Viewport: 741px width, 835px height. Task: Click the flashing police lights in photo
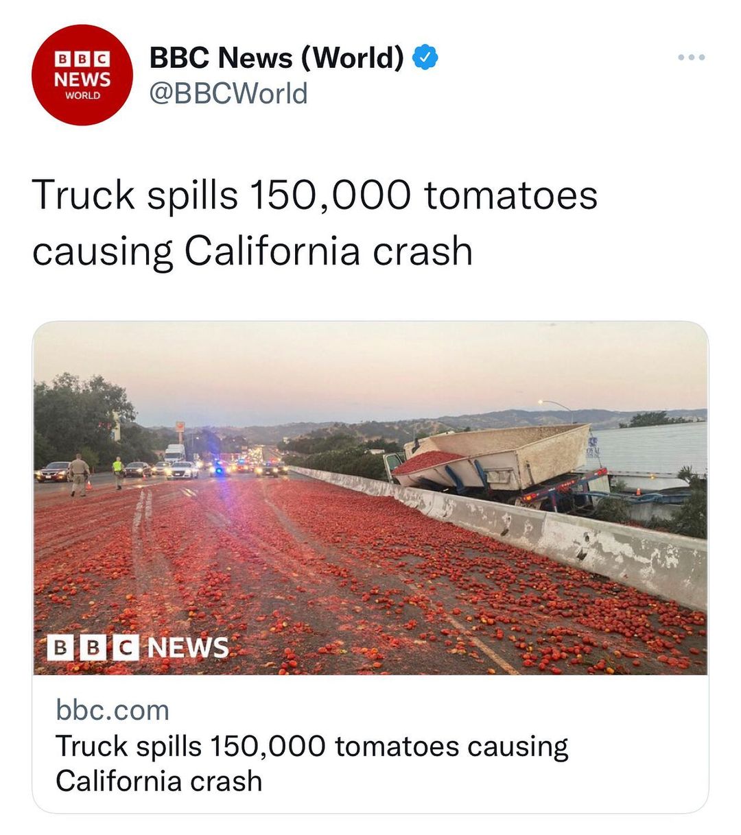tap(221, 468)
